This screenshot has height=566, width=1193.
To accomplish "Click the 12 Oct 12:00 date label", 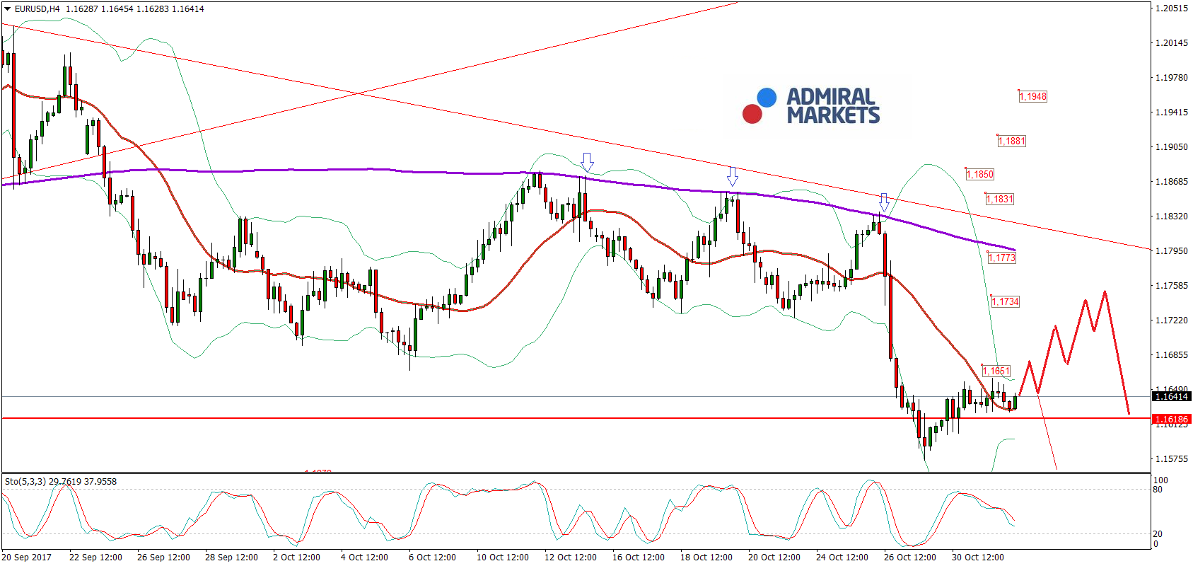I will 571,558.
